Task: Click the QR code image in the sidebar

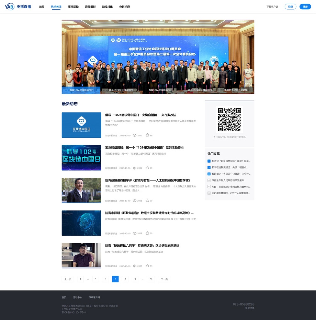Action: (x=229, y=120)
